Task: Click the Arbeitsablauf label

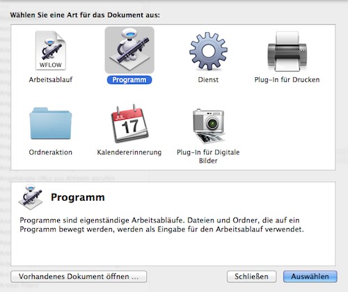Action: click(51, 80)
